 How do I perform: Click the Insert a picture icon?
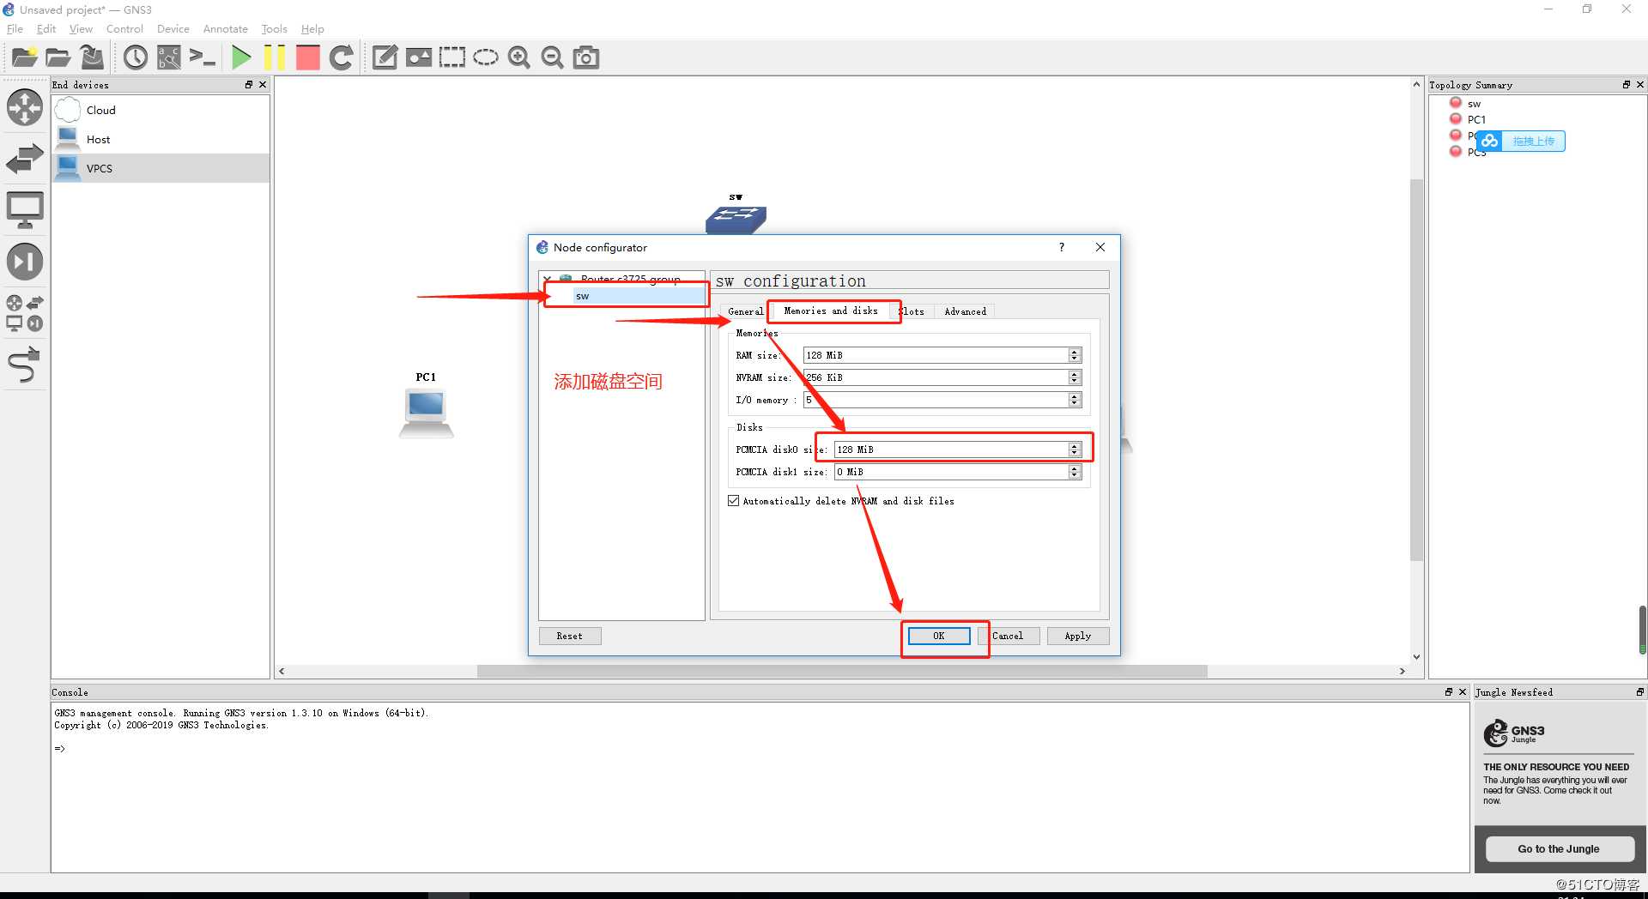pyautogui.click(x=418, y=57)
